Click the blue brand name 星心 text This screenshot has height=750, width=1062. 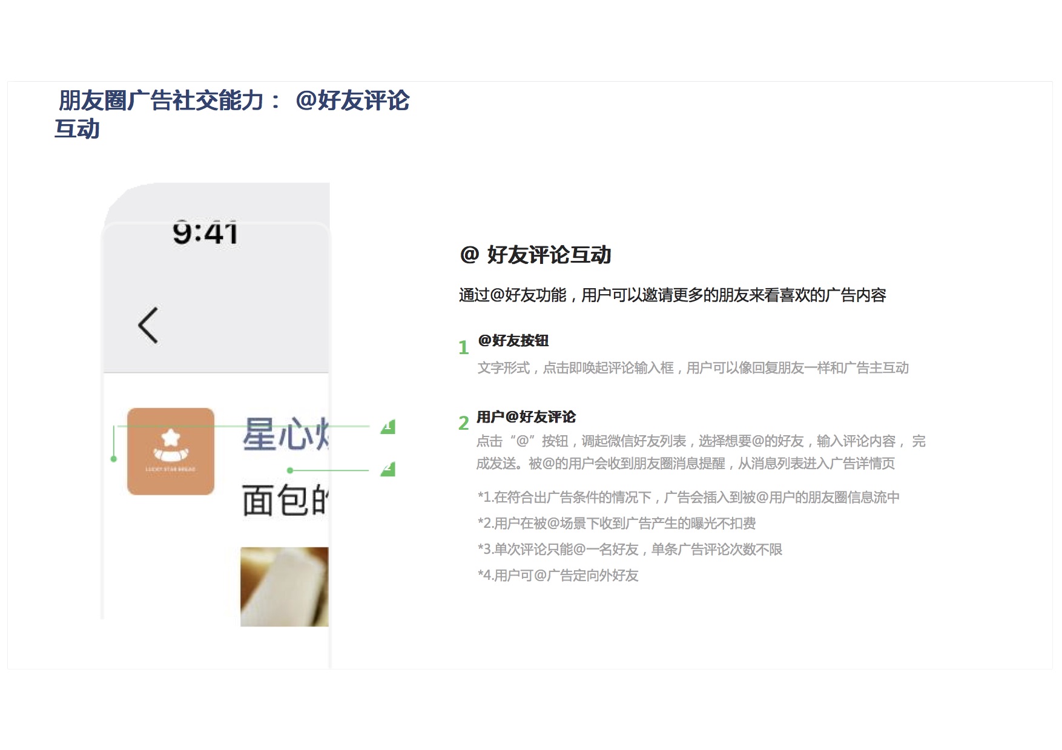coord(285,434)
